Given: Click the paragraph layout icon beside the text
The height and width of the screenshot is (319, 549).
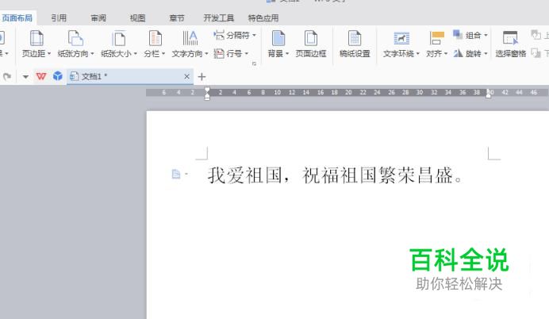Looking at the screenshot, I should (x=176, y=174).
